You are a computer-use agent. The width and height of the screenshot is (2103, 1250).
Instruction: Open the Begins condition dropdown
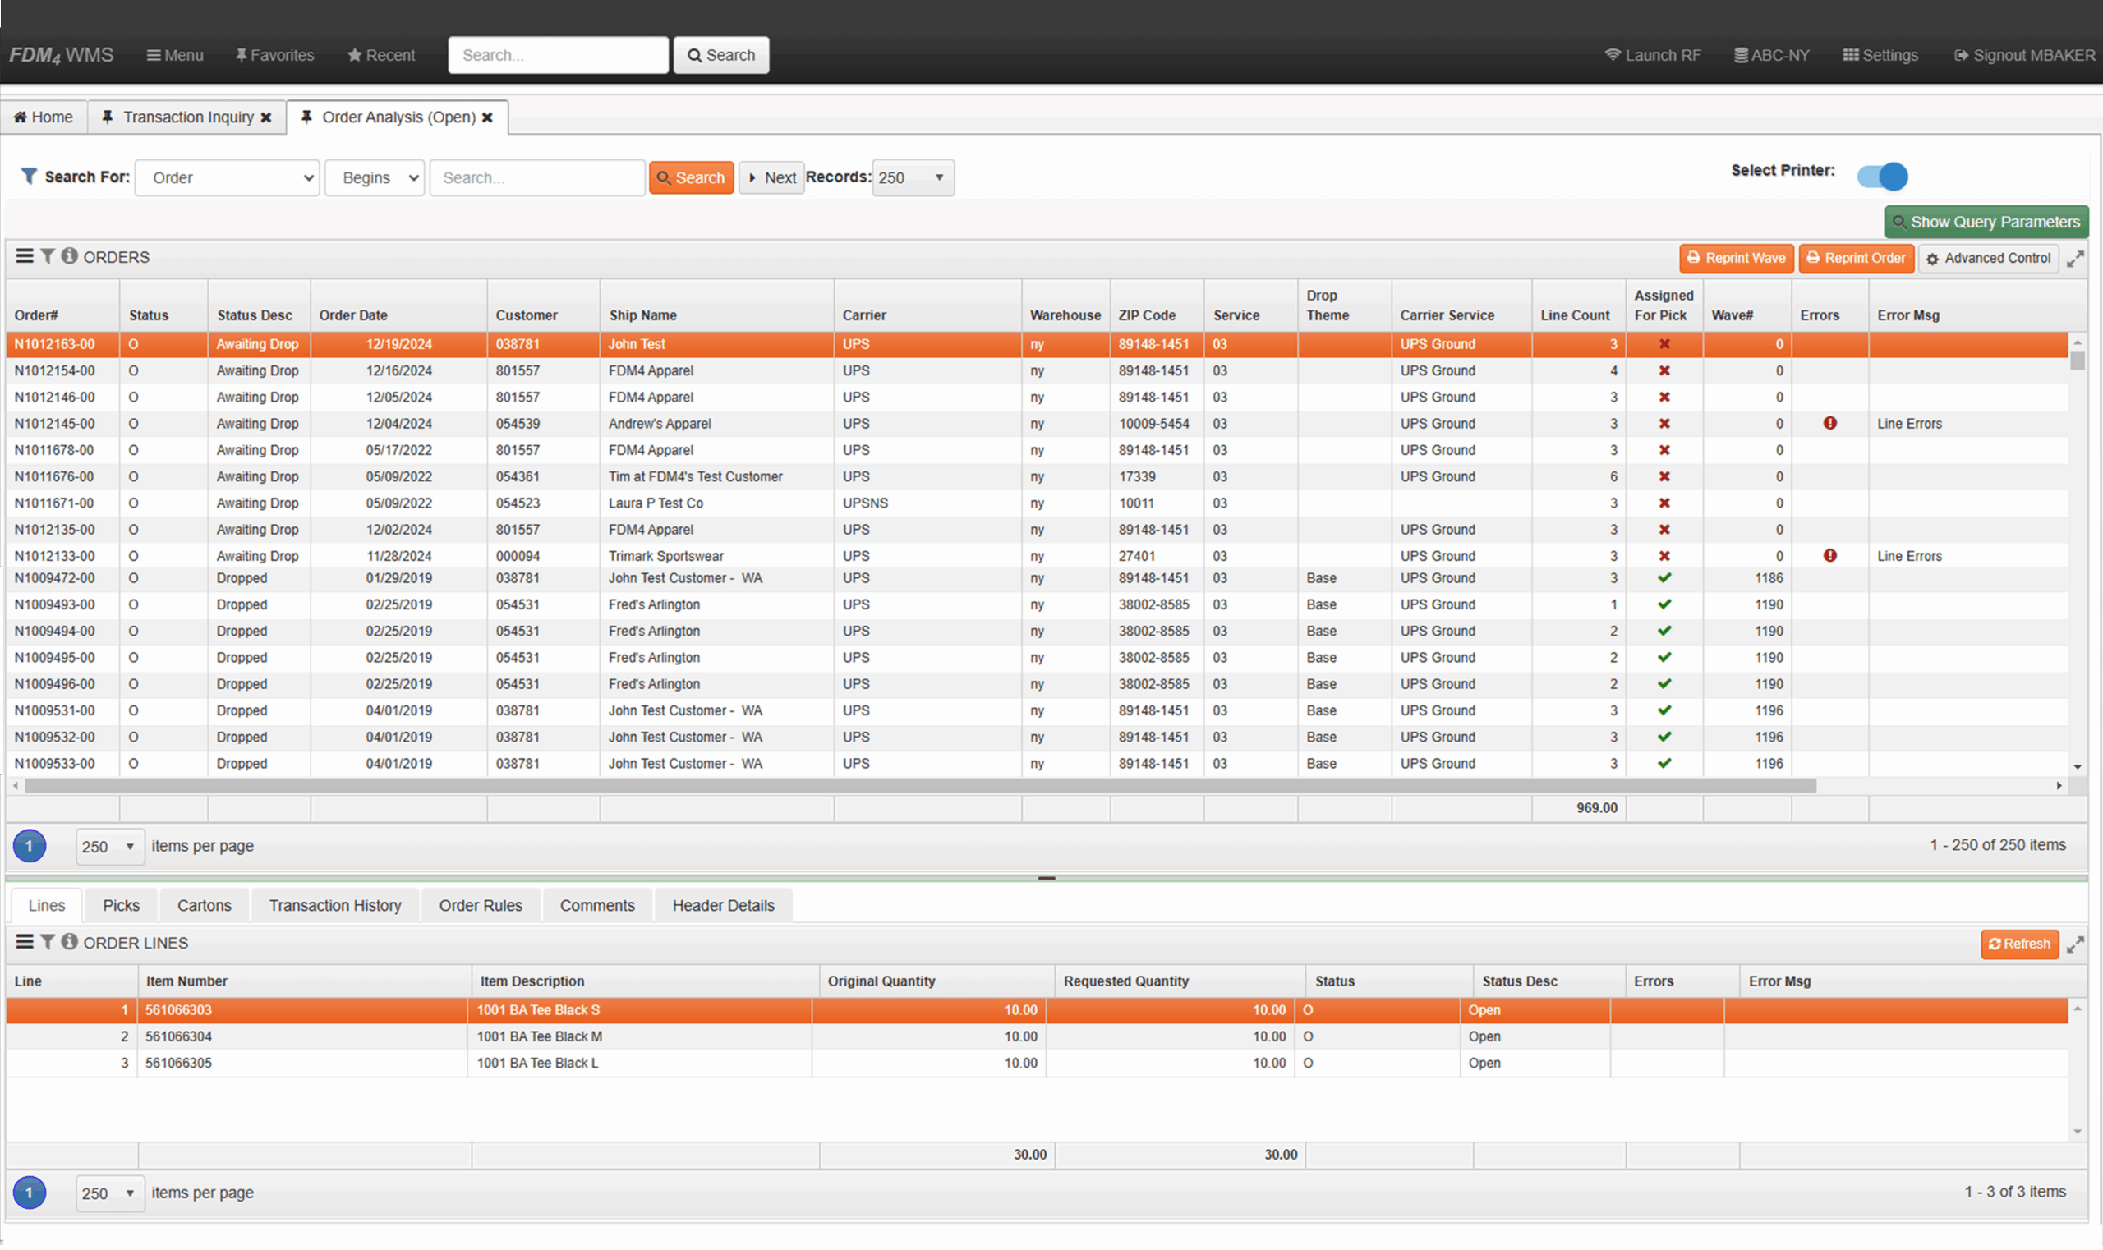(375, 177)
